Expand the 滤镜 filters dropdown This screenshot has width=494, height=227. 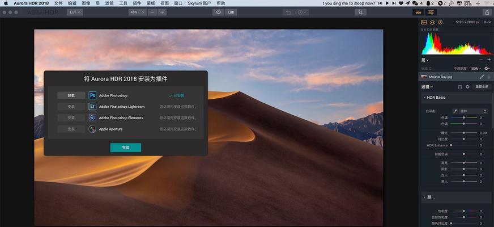tap(427, 86)
